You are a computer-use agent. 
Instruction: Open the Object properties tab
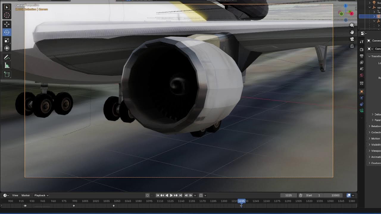[x=362, y=92]
